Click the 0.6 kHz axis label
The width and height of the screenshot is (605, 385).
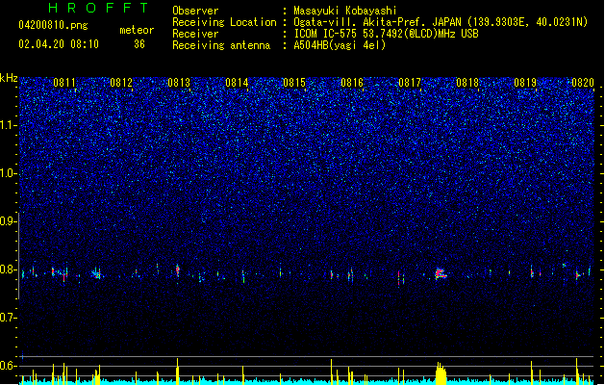tap(8, 366)
